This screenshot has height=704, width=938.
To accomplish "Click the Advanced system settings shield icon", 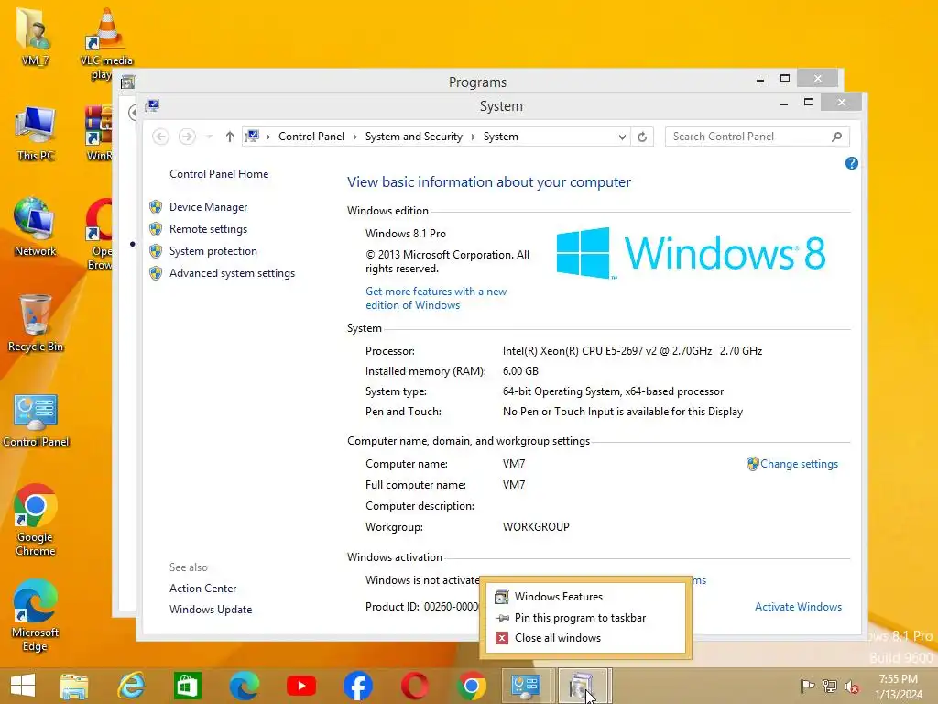I will pyautogui.click(x=156, y=273).
